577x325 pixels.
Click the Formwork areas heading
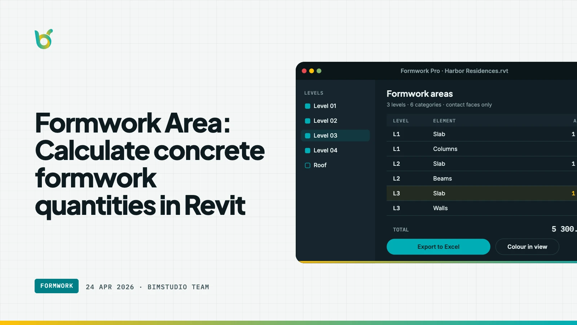pyautogui.click(x=420, y=94)
